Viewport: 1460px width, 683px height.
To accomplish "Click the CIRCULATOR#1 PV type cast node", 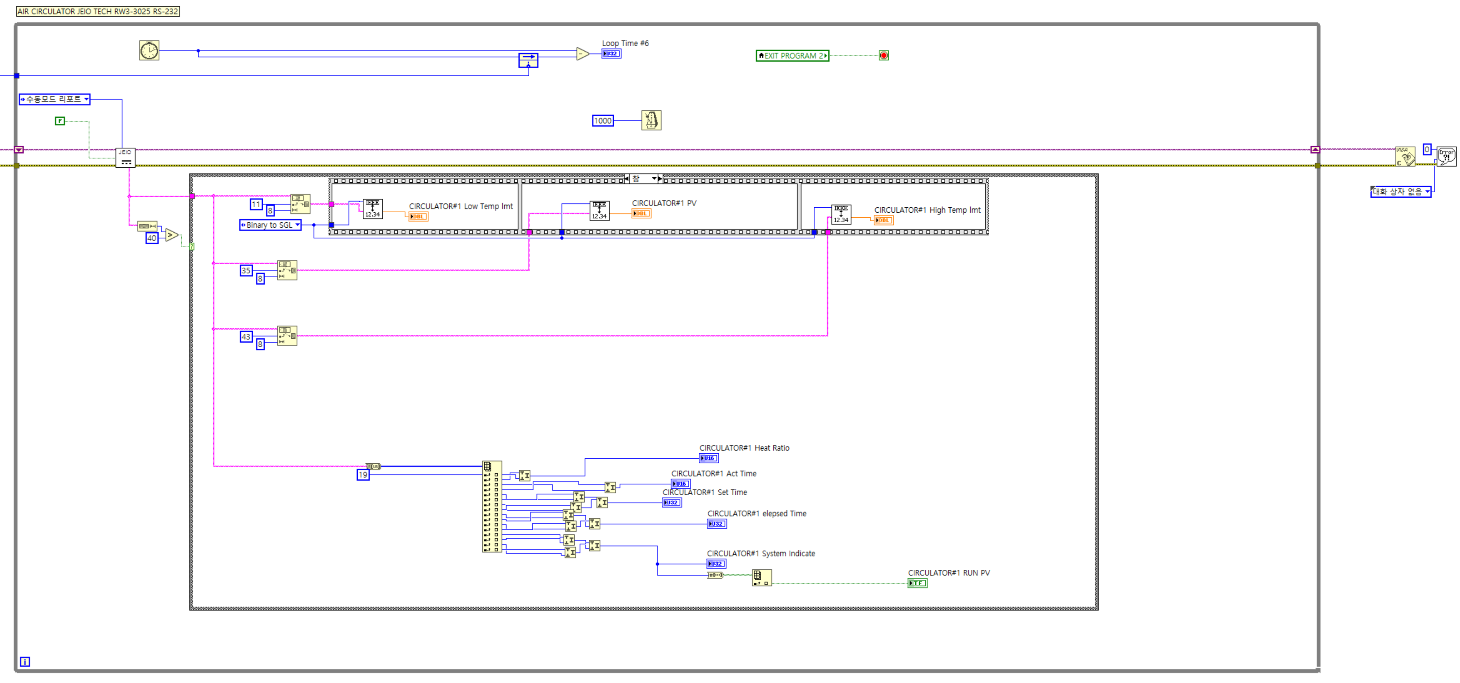I will [599, 211].
